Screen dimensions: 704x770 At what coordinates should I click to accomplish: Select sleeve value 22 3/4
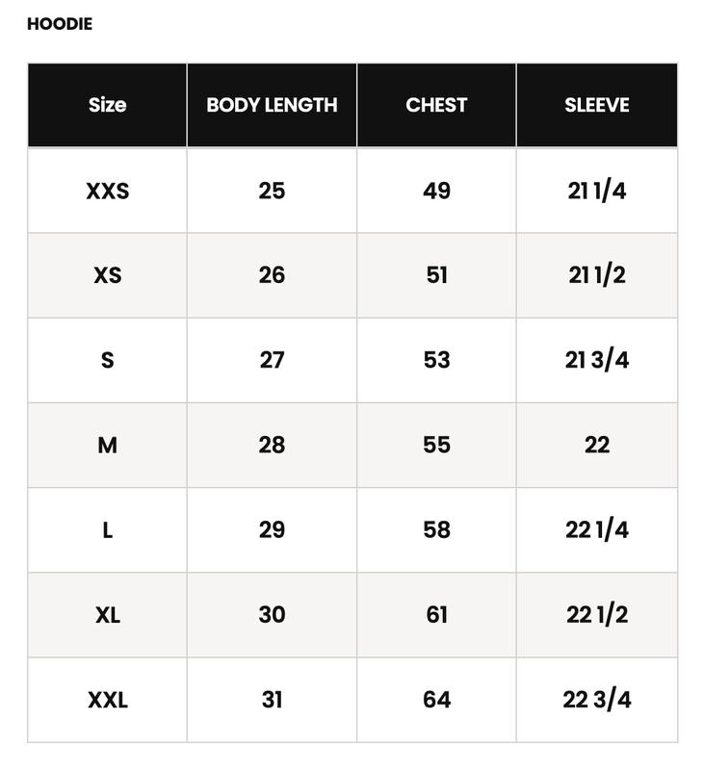pyautogui.click(x=596, y=700)
